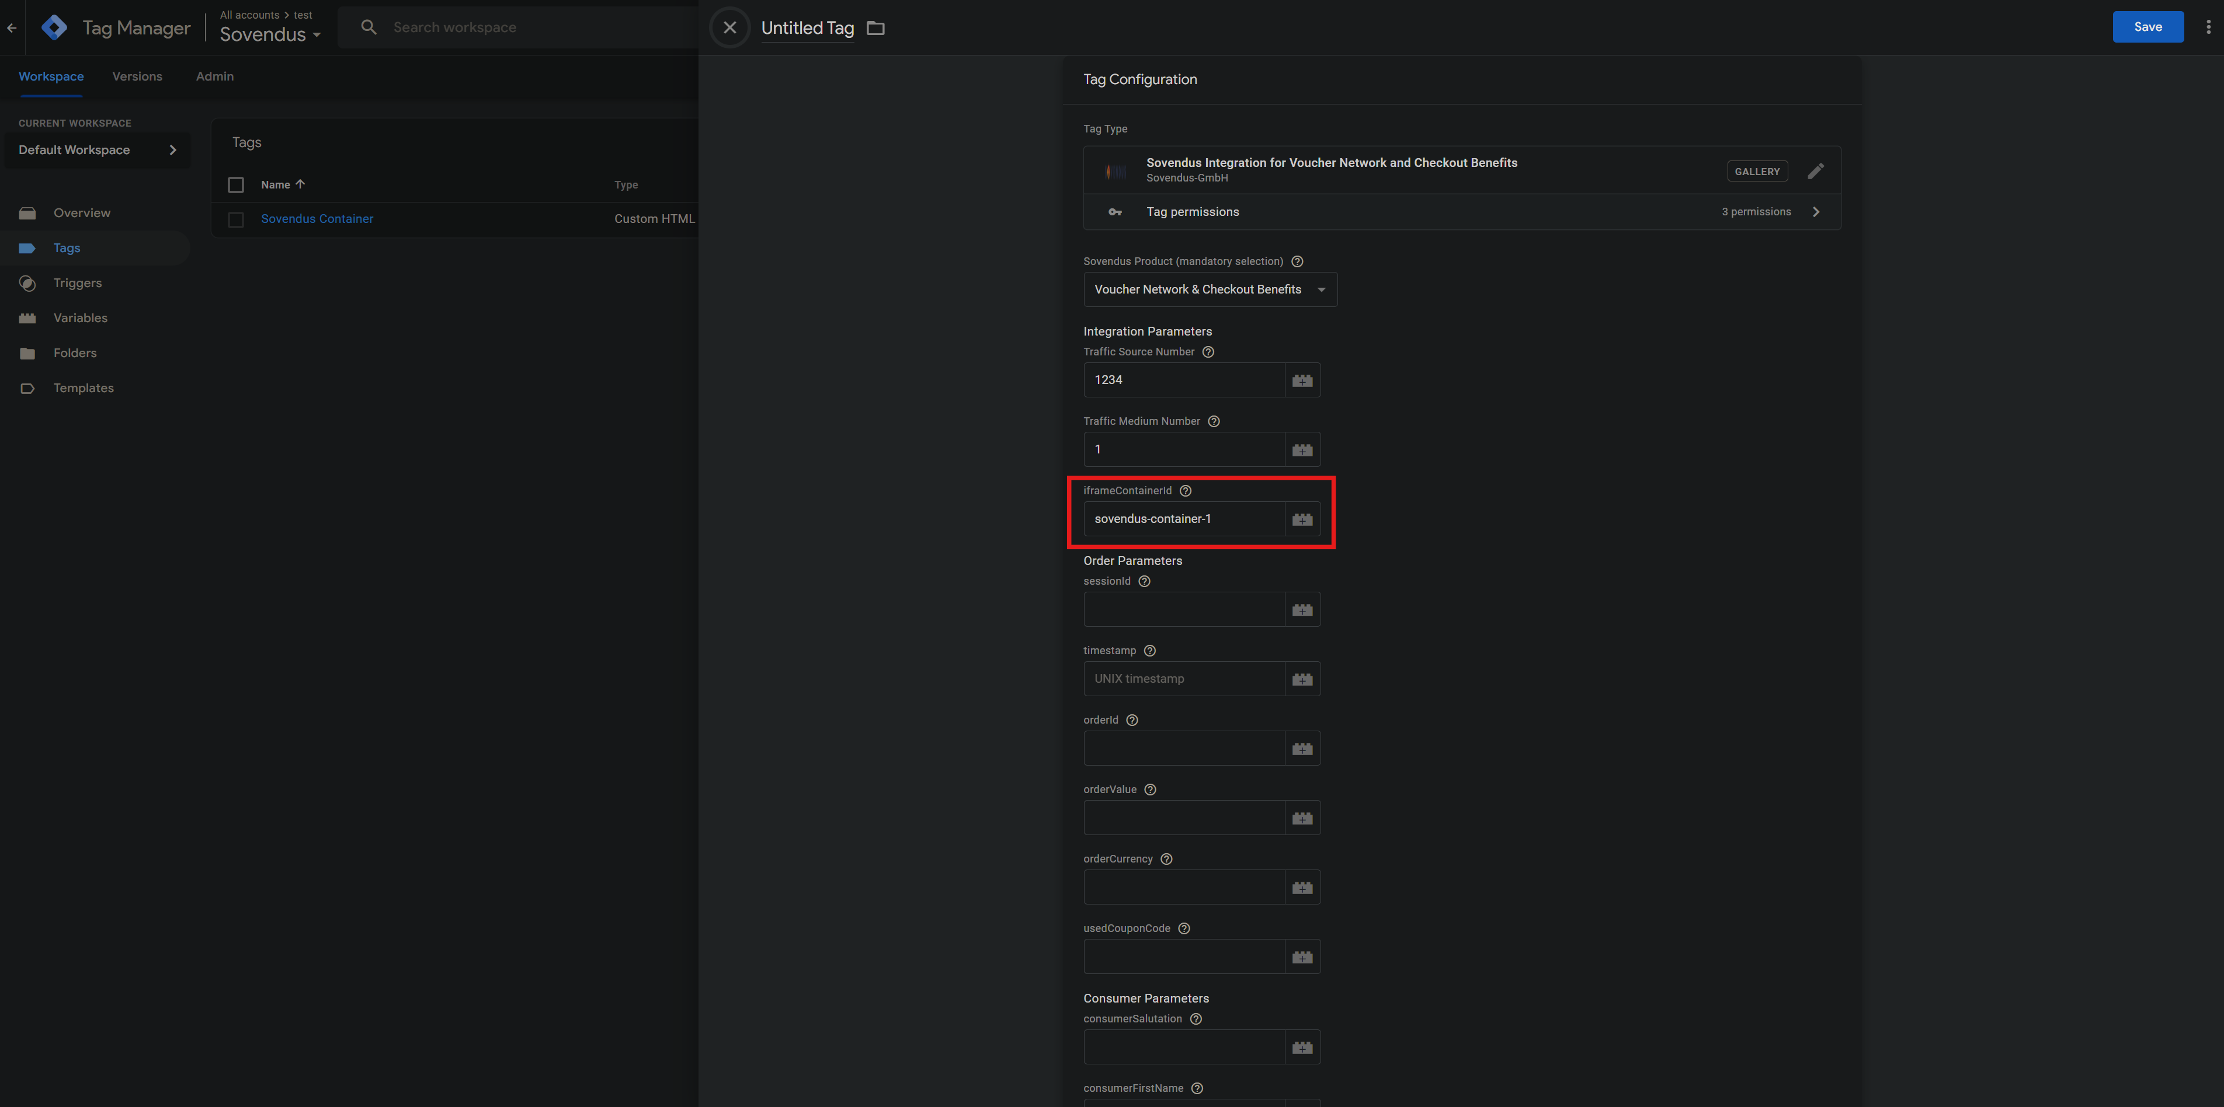Click the search magnifier icon
The image size is (2224, 1107).
(x=369, y=27)
